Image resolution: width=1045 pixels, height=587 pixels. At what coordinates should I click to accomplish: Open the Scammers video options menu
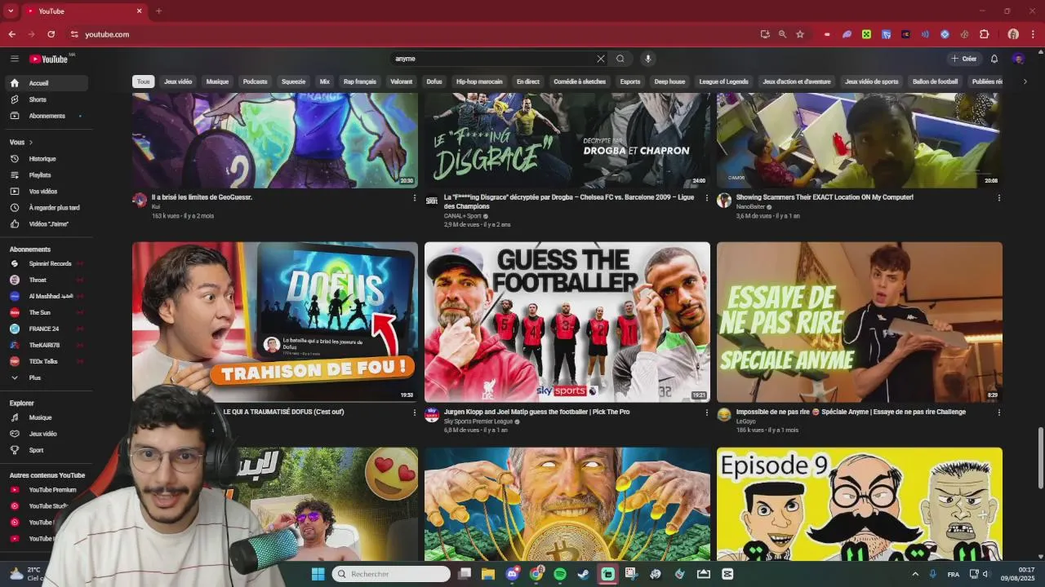coord(998,197)
